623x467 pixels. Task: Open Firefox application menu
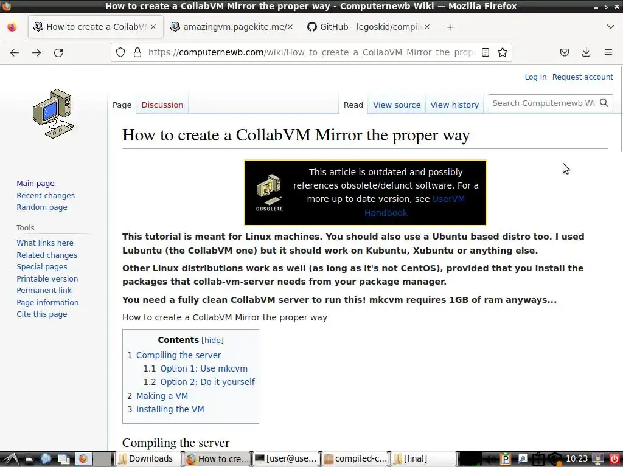click(608, 52)
